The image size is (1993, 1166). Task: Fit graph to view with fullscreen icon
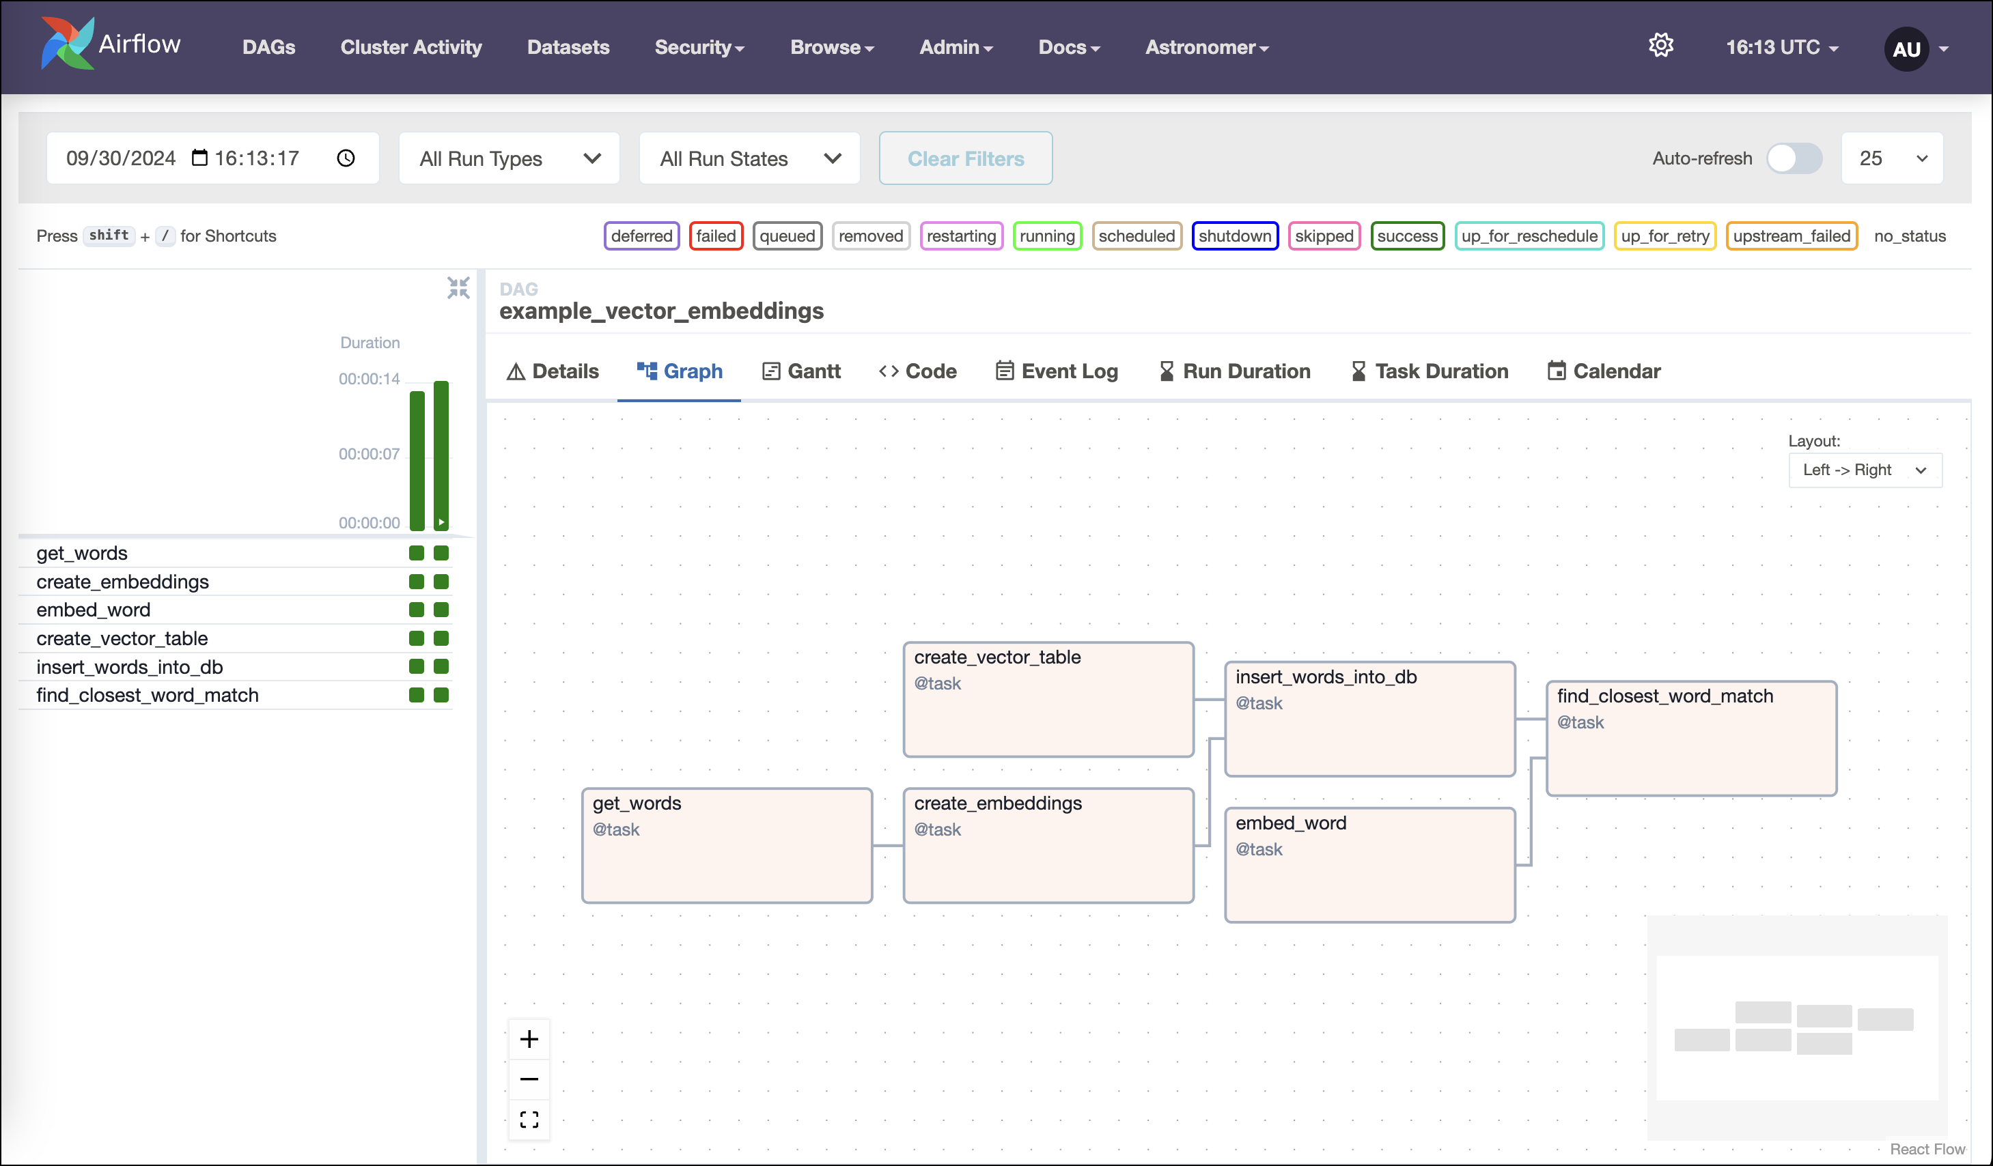pos(529,1120)
